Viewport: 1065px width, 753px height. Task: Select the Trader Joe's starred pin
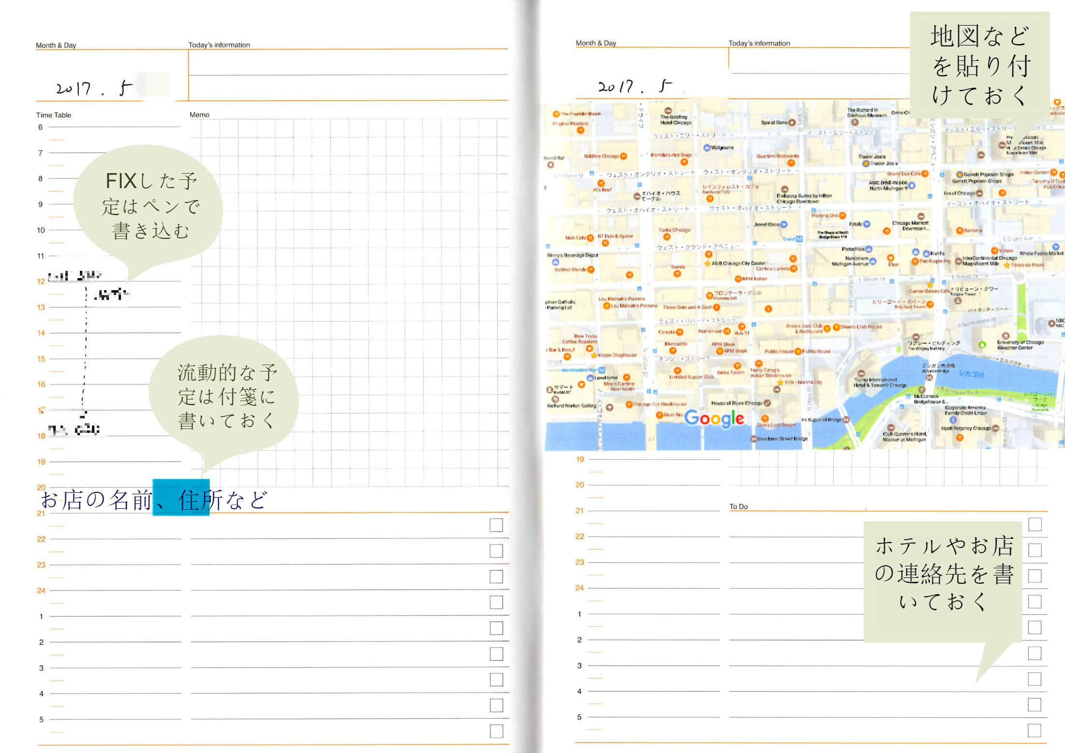coord(866,163)
